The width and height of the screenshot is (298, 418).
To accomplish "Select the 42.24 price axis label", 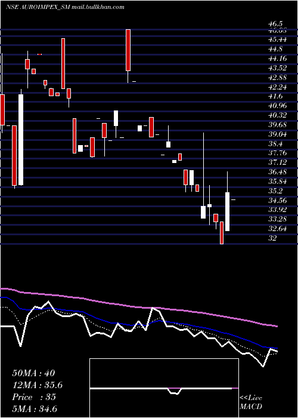I will tap(278, 87).
